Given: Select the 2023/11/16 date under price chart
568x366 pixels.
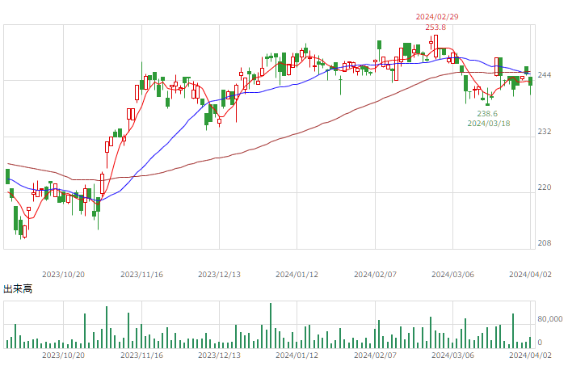Looking at the screenshot, I should click(x=141, y=275).
